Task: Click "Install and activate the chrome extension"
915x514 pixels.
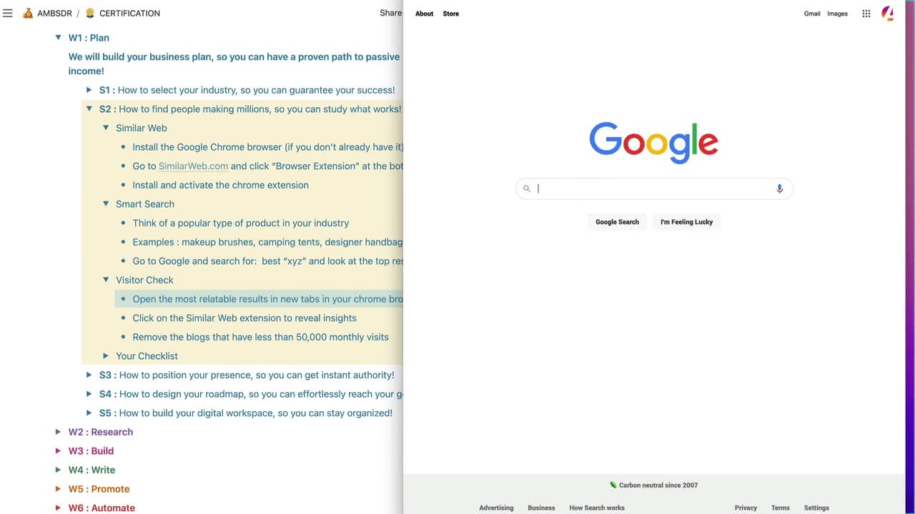Action: [x=221, y=185]
